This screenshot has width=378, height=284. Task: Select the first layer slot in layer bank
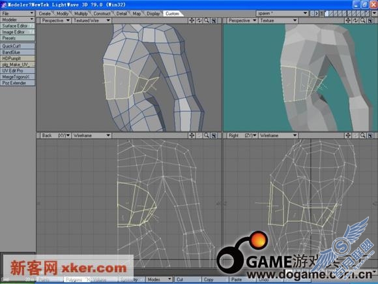(327, 14)
